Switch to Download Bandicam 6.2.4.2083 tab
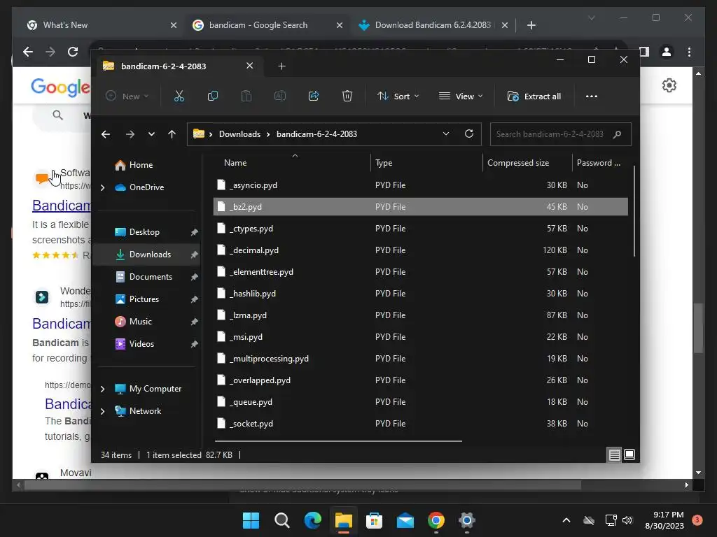The image size is (717, 537). (433, 25)
